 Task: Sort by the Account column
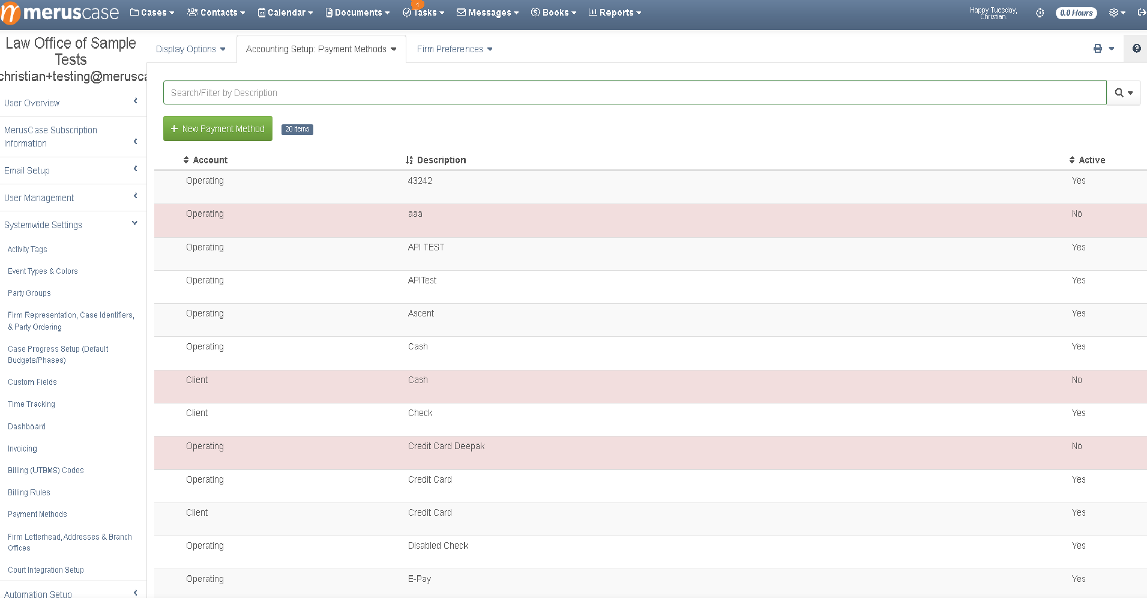[205, 160]
